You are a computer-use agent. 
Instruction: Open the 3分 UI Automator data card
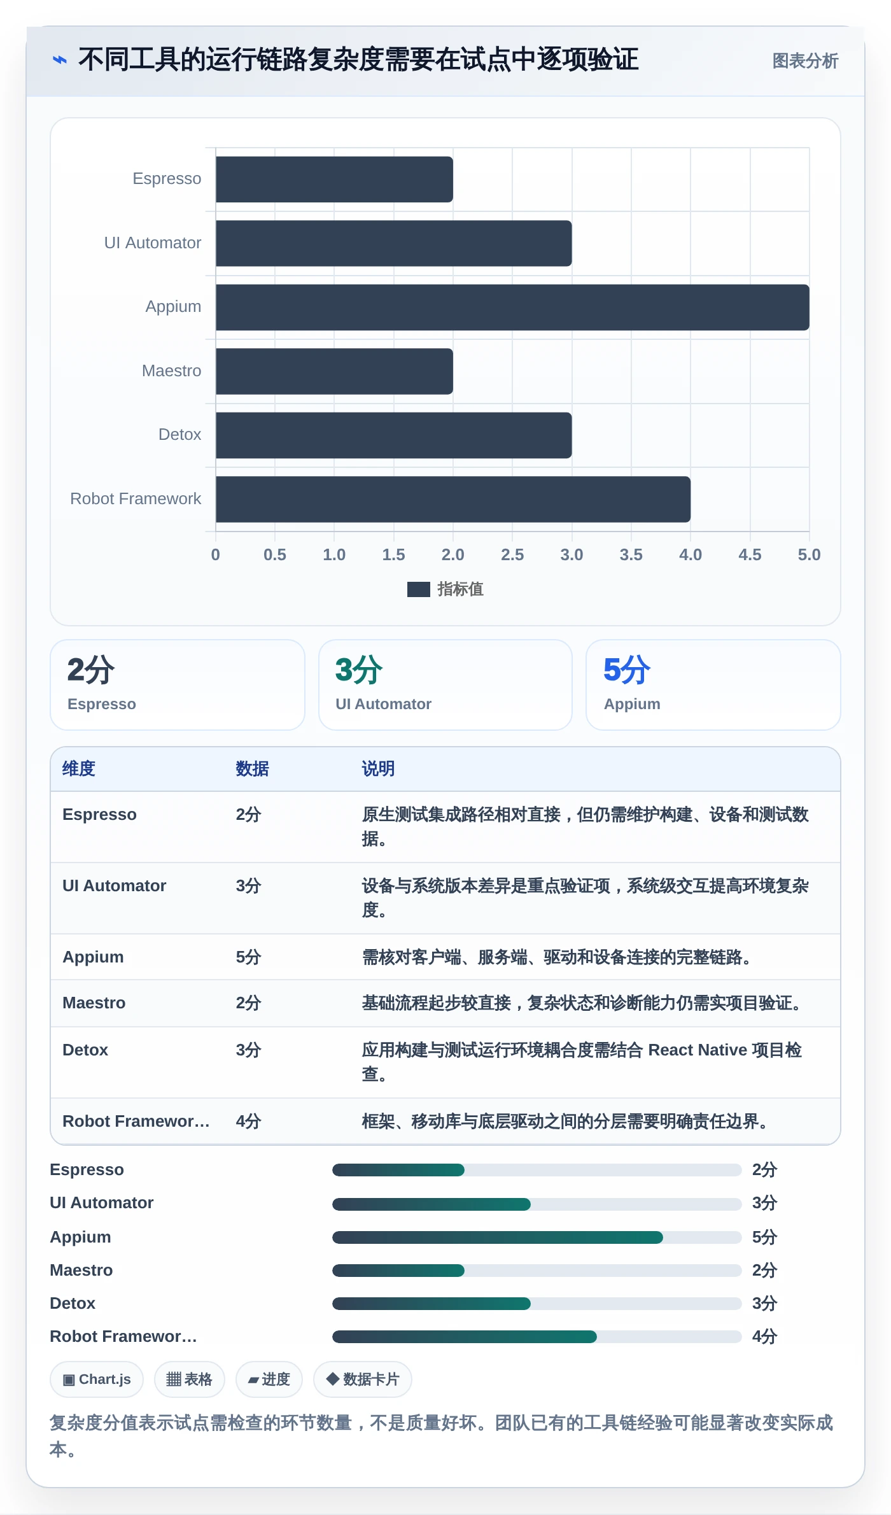445,685
